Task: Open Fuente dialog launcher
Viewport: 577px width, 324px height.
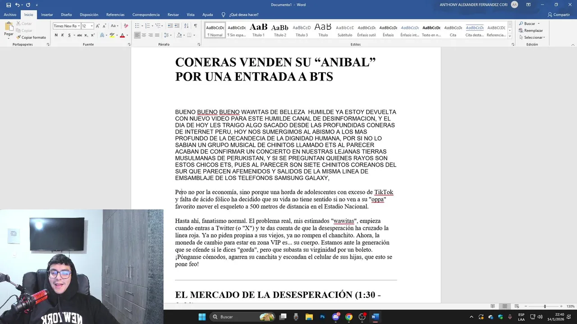Action: 129,45
